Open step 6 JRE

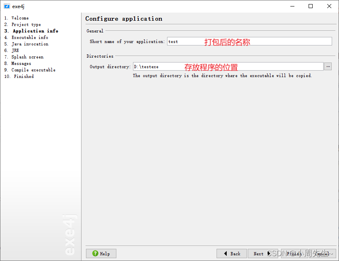(x=11, y=50)
